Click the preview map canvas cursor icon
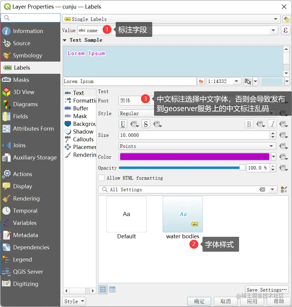Screen dimensions: 292x307 pyautogui.click(x=248, y=81)
